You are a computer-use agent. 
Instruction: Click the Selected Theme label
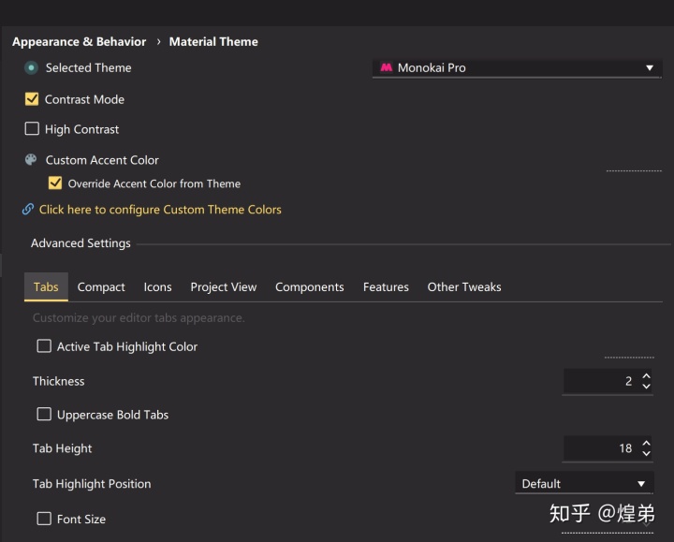coord(89,68)
